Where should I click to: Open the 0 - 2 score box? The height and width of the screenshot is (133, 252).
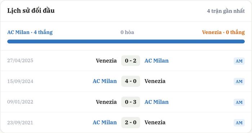[131, 61]
